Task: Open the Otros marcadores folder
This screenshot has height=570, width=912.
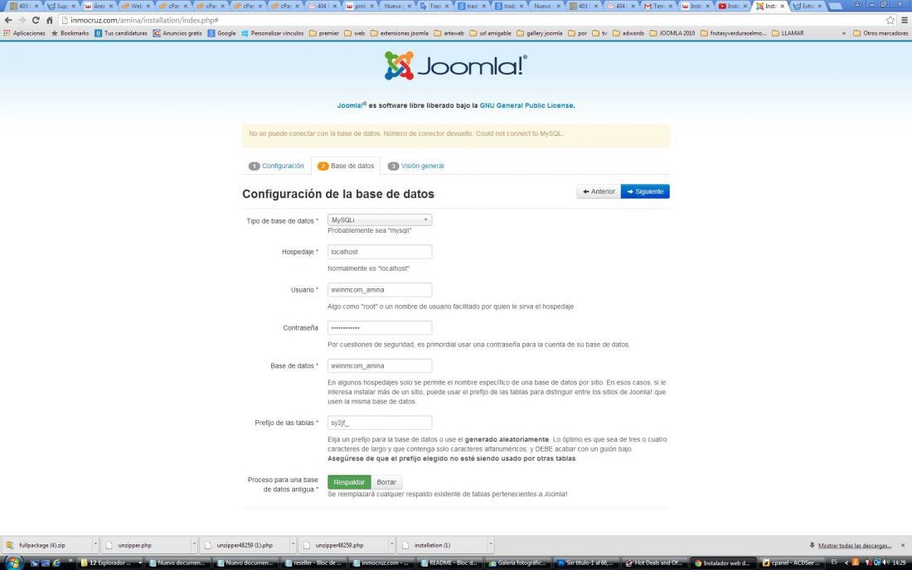Action: point(880,33)
